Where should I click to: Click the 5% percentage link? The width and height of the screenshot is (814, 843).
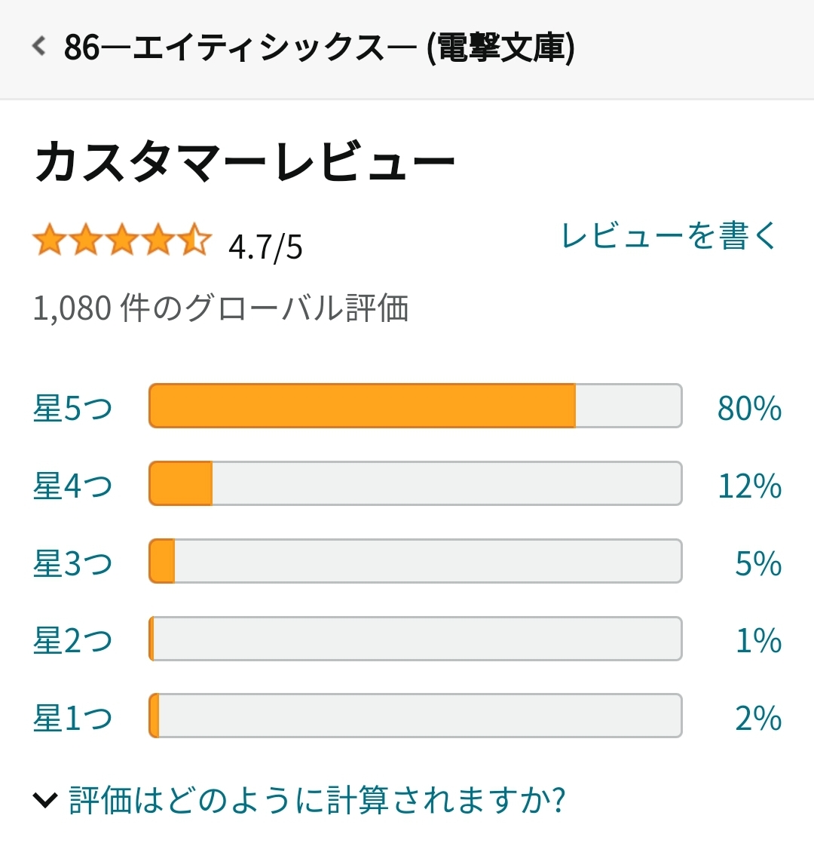[x=758, y=563]
